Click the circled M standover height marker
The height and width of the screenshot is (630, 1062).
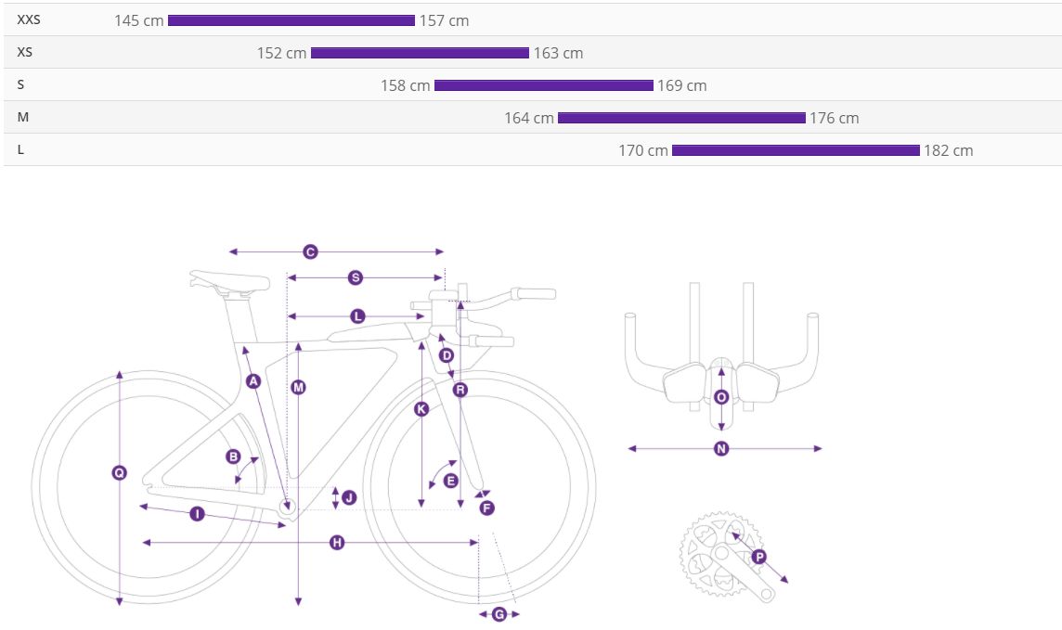[298, 387]
